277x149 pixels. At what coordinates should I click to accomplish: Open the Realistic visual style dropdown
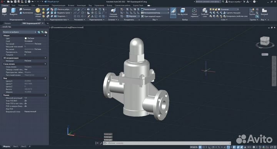155,9
